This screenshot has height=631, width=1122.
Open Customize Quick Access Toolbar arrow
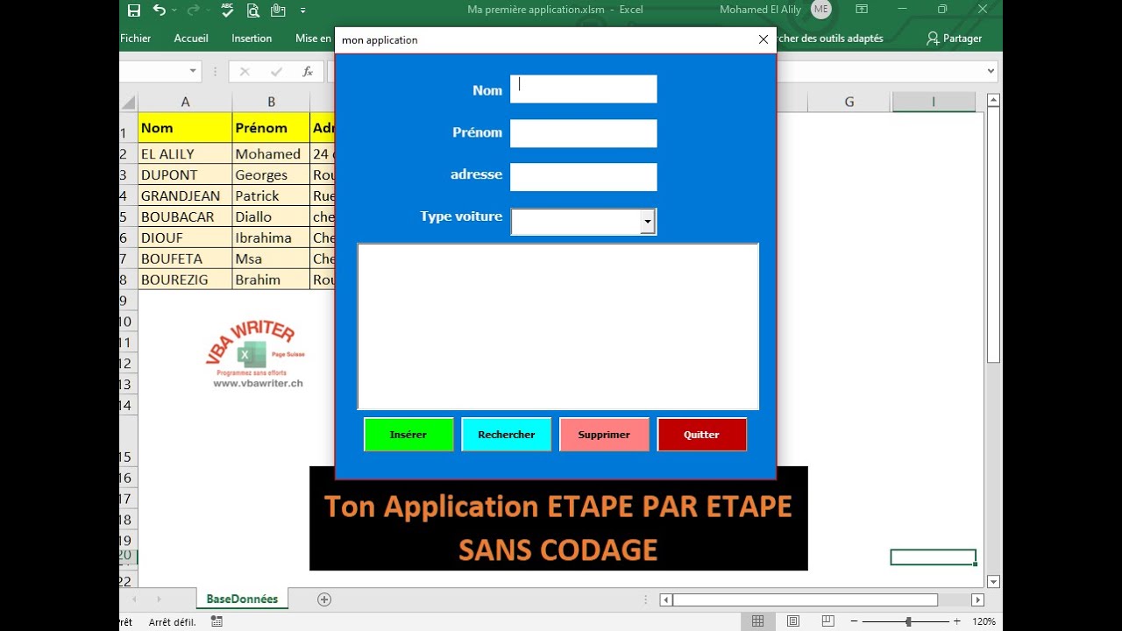[x=303, y=11]
